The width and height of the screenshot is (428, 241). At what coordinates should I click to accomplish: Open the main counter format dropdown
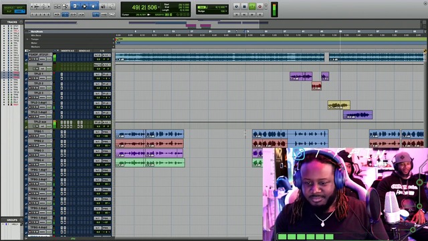(x=159, y=7)
